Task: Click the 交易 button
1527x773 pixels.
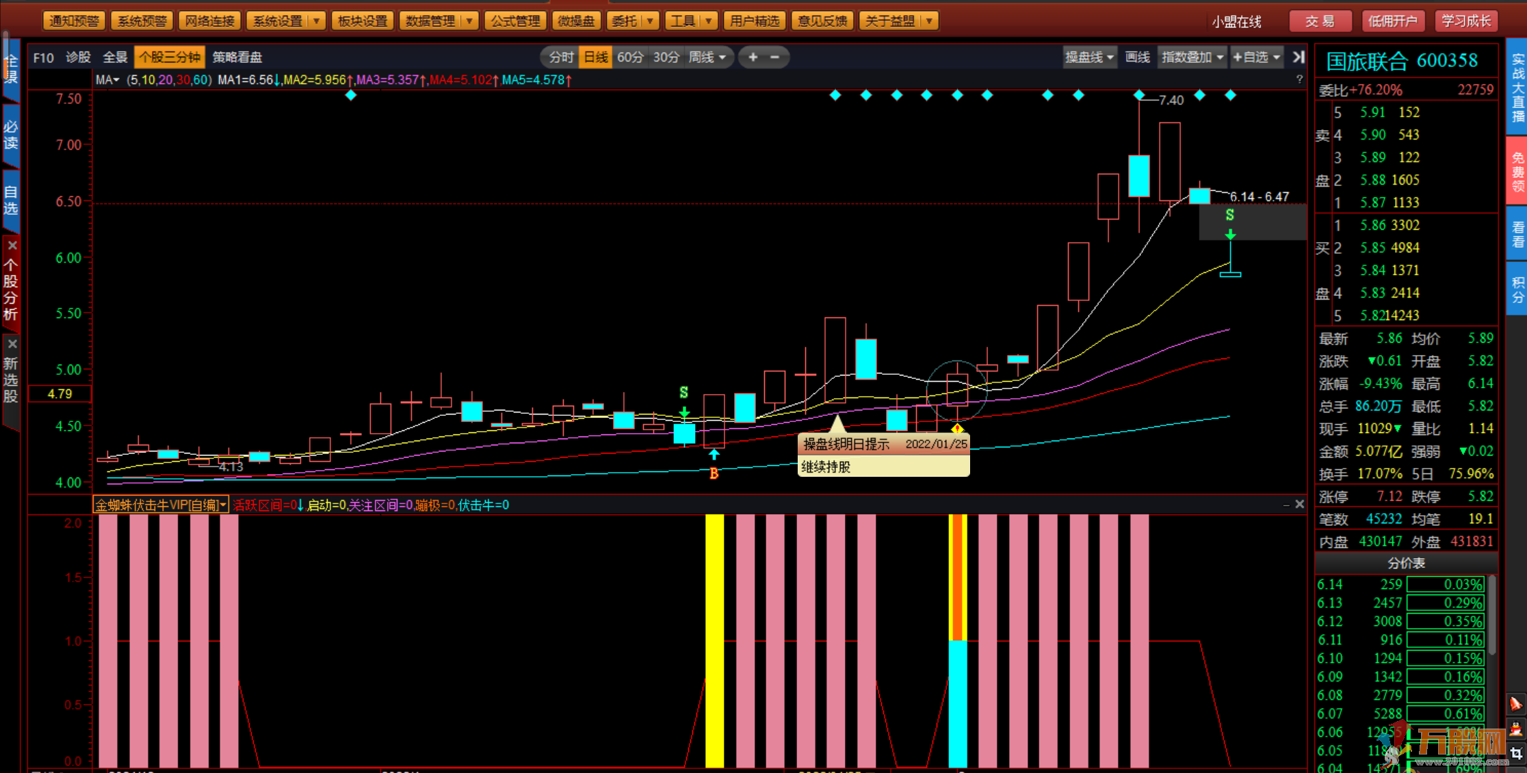Action: 1320,21
